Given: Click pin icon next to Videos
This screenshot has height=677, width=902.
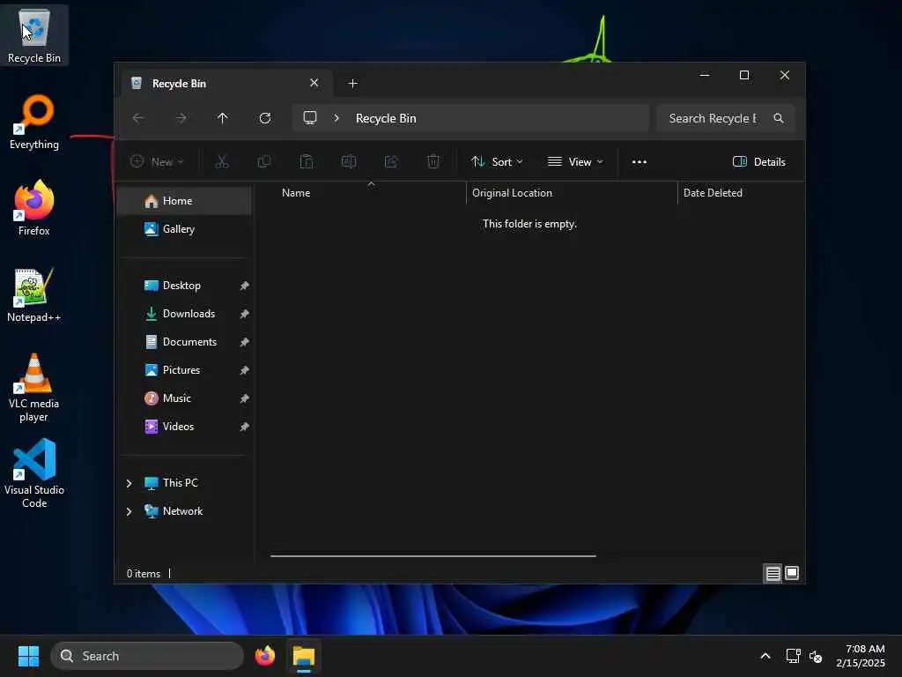Looking at the screenshot, I should pos(245,427).
